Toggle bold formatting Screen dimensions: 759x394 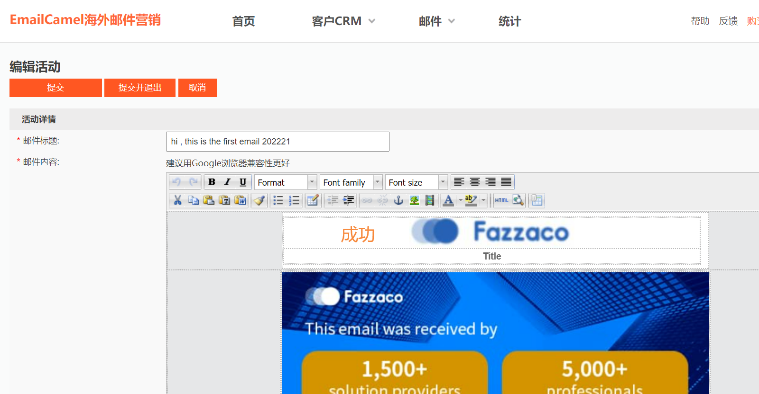click(x=212, y=182)
